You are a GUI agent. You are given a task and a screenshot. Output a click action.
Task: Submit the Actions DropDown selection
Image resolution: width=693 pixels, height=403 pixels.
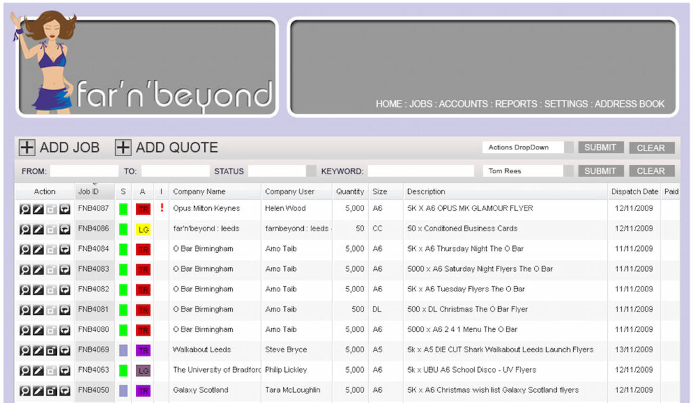(x=601, y=147)
